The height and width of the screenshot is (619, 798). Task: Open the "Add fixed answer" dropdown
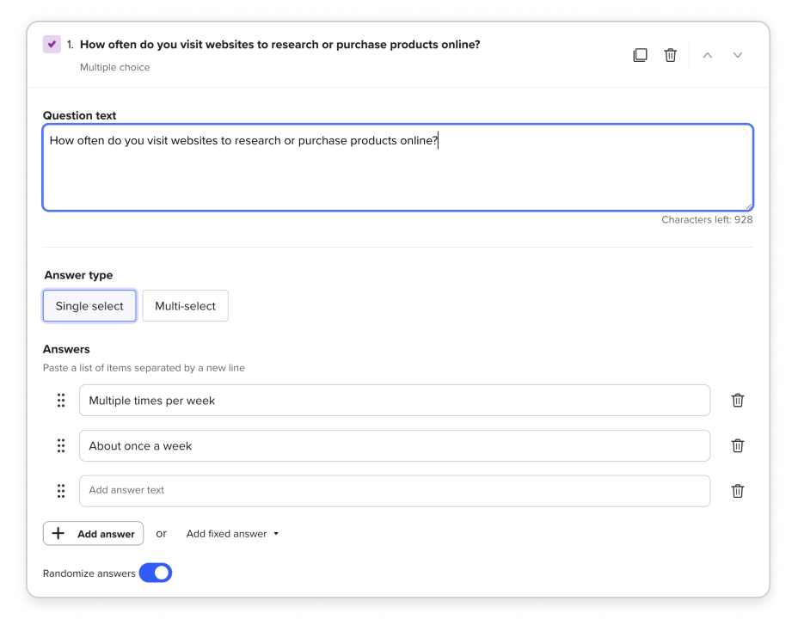(x=232, y=534)
